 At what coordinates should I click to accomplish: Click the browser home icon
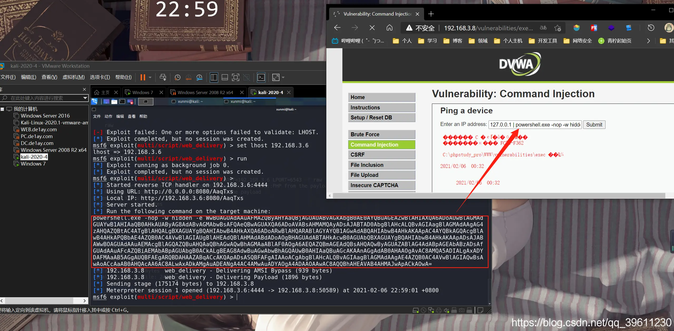click(x=389, y=28)
